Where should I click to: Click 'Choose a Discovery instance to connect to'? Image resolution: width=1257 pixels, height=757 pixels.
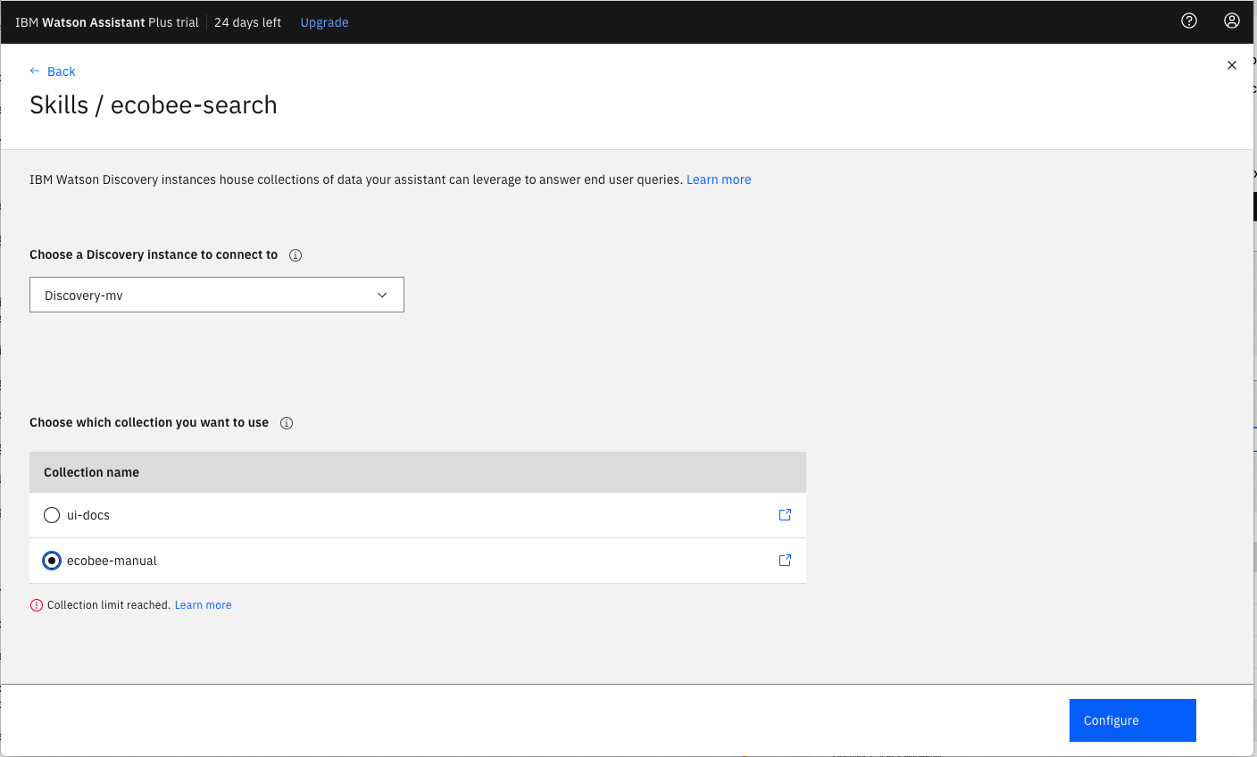tap(154, 254)
